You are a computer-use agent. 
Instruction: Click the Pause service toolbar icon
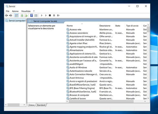click(54, 16)
